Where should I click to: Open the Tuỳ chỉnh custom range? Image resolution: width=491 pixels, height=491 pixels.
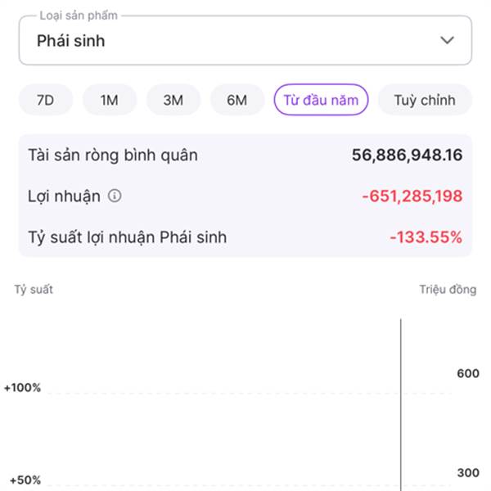pos(424,101)
